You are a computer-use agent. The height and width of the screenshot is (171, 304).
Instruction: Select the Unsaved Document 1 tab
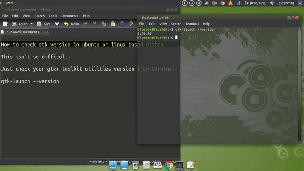coord(23,32)
